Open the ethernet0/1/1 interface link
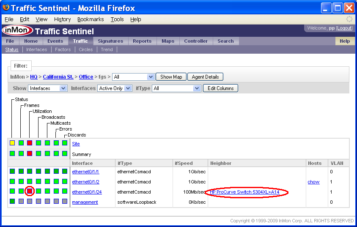Image resolution: width=357 pixels, height=227 pixels. coord(85,172)
